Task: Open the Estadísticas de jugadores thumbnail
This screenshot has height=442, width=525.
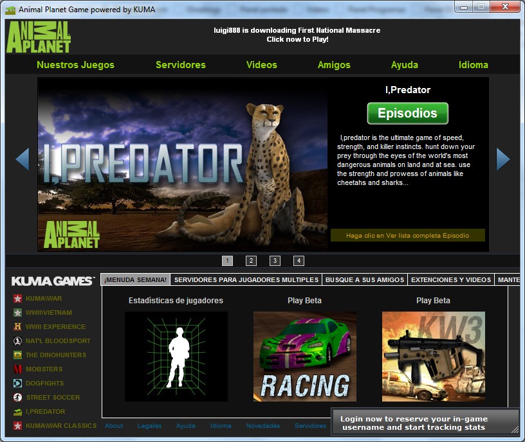Action: coord(176,357)
